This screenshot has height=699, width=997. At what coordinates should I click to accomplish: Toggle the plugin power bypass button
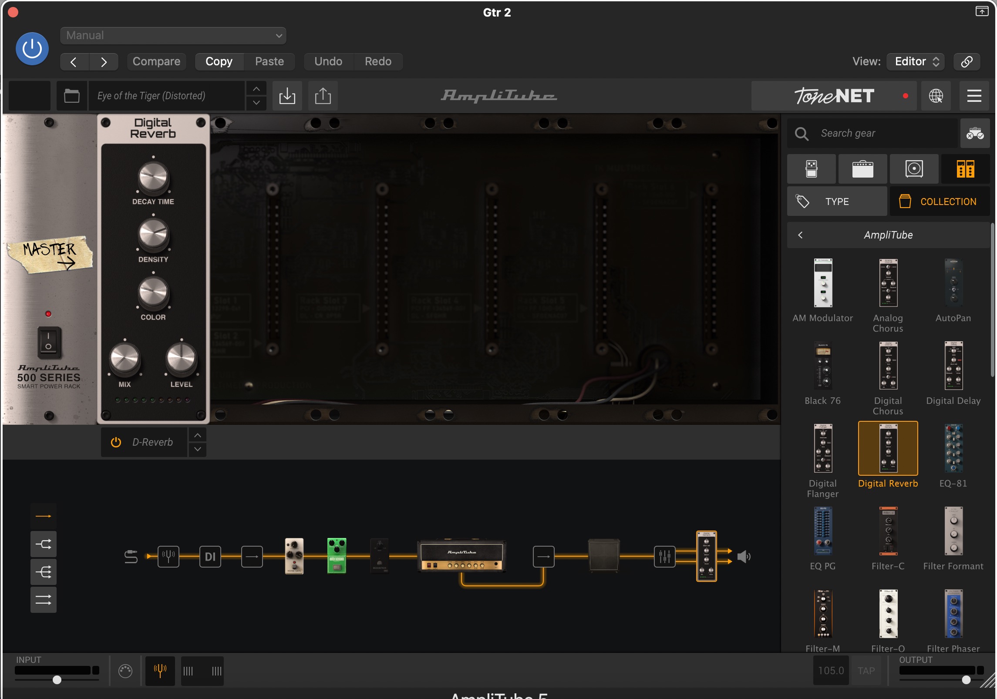32,49
